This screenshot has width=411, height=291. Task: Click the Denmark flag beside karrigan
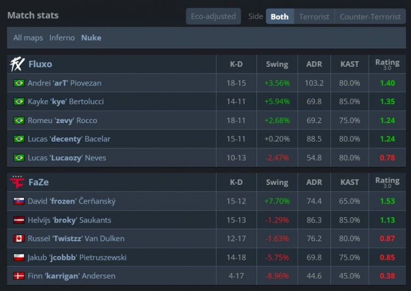(x=19, y=276)
